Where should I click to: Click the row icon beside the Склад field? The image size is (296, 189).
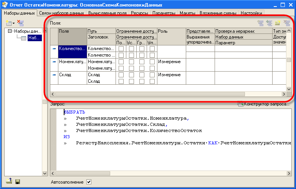tap(54, 75)
